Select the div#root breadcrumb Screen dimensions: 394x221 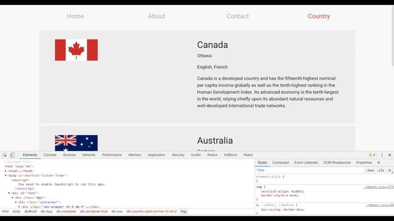coord(30,211)
